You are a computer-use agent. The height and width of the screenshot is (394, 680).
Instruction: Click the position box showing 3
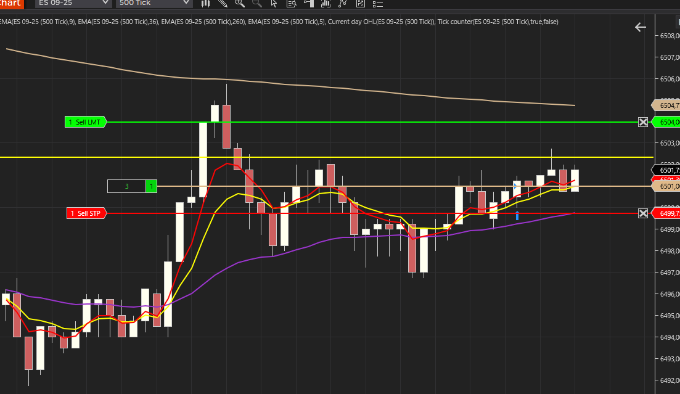point(126,186)
